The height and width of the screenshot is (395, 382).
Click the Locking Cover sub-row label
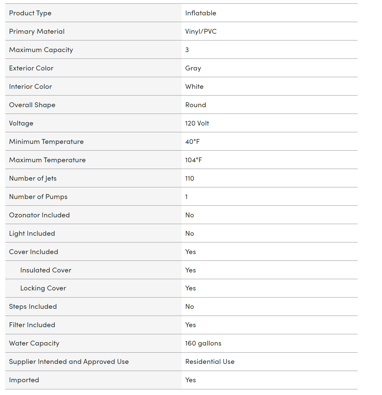coord(43,288)
